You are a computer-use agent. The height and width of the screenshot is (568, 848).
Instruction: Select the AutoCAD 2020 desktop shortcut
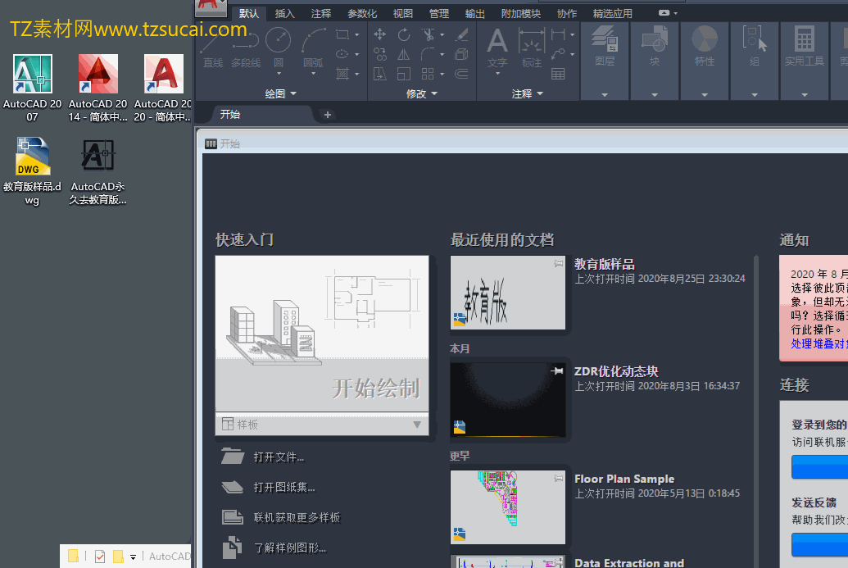(163, 89)
